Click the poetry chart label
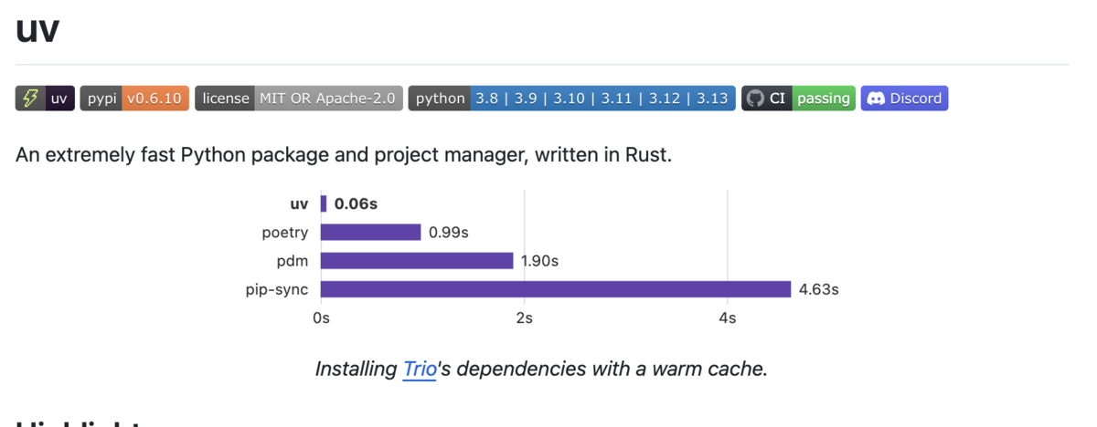 coord(285,233)
